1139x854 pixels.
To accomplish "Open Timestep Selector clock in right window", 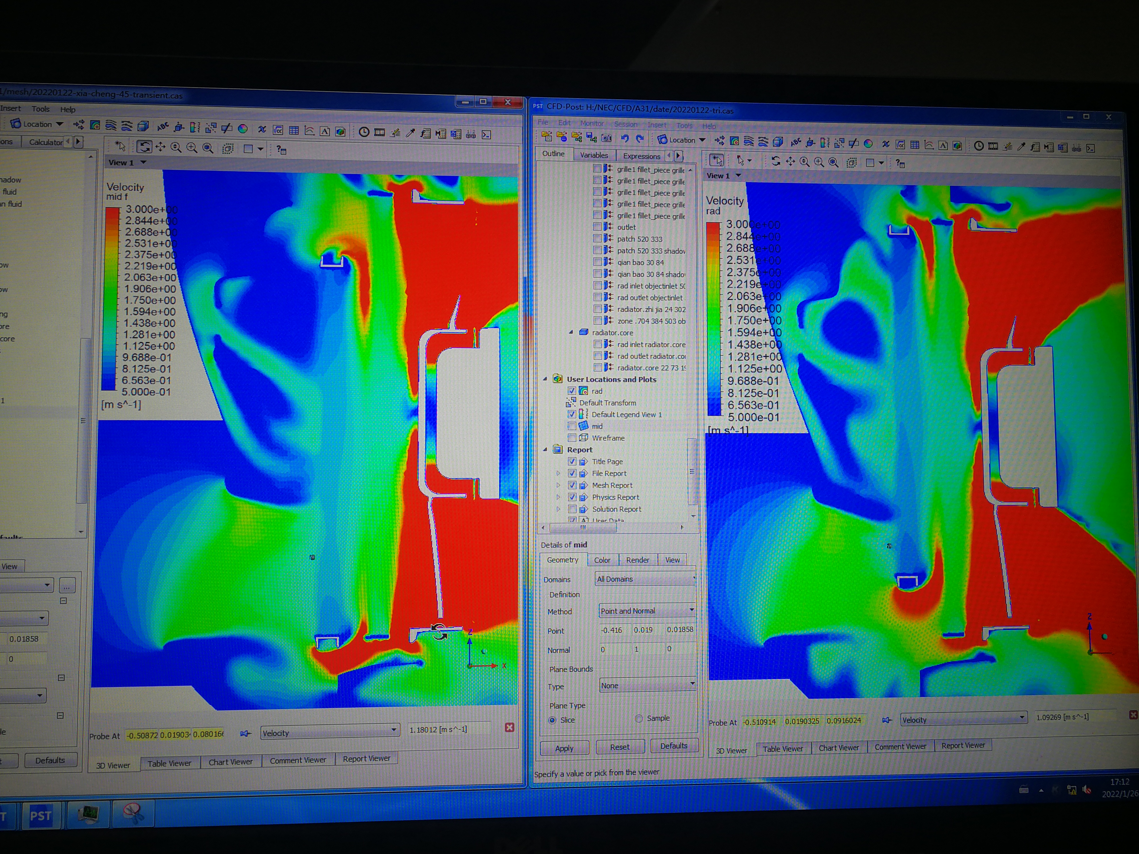I will pyautogui.click(x=979, y=146).
